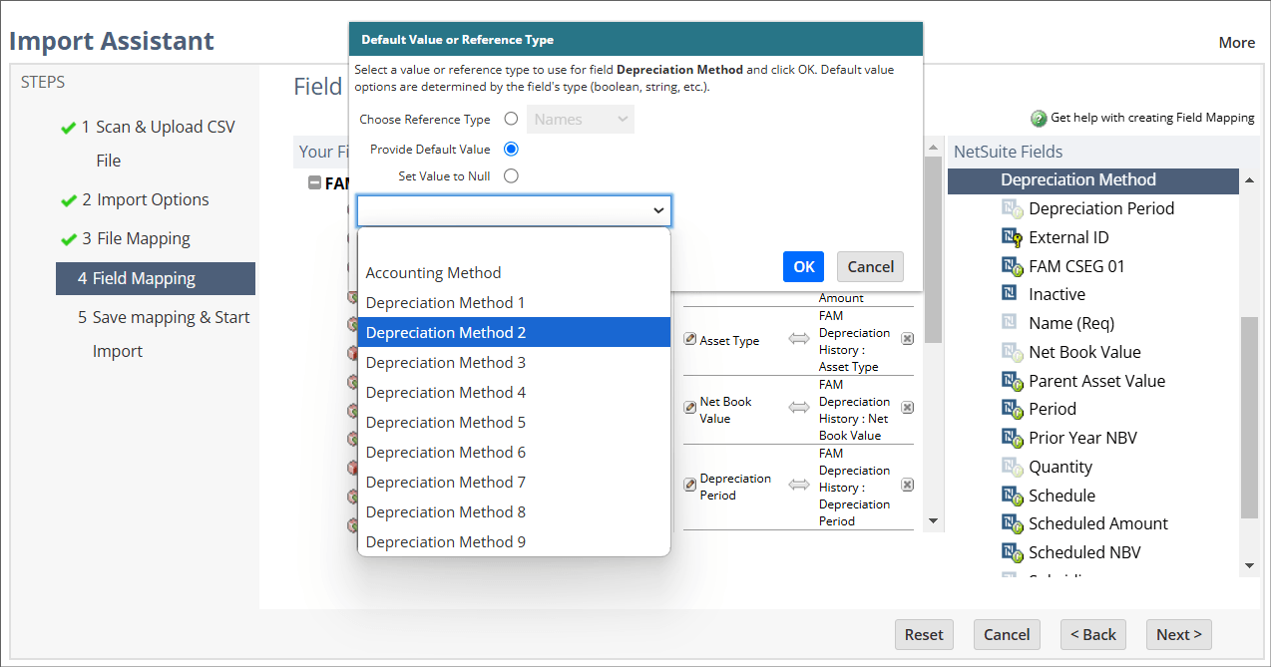Click the Asset Type mapping arrow icon
Screen dimensions: 1271x667
(799, 339)
